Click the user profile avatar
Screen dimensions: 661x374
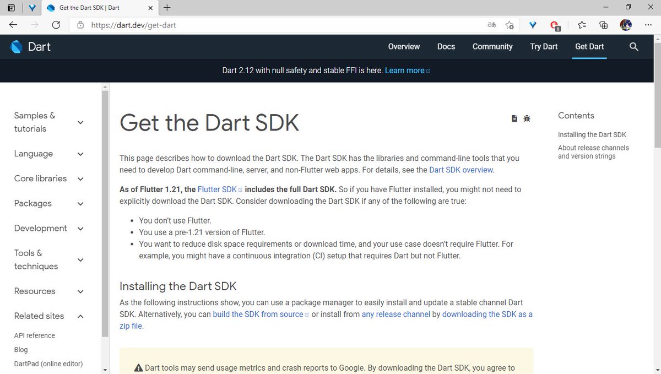[625, 25]
